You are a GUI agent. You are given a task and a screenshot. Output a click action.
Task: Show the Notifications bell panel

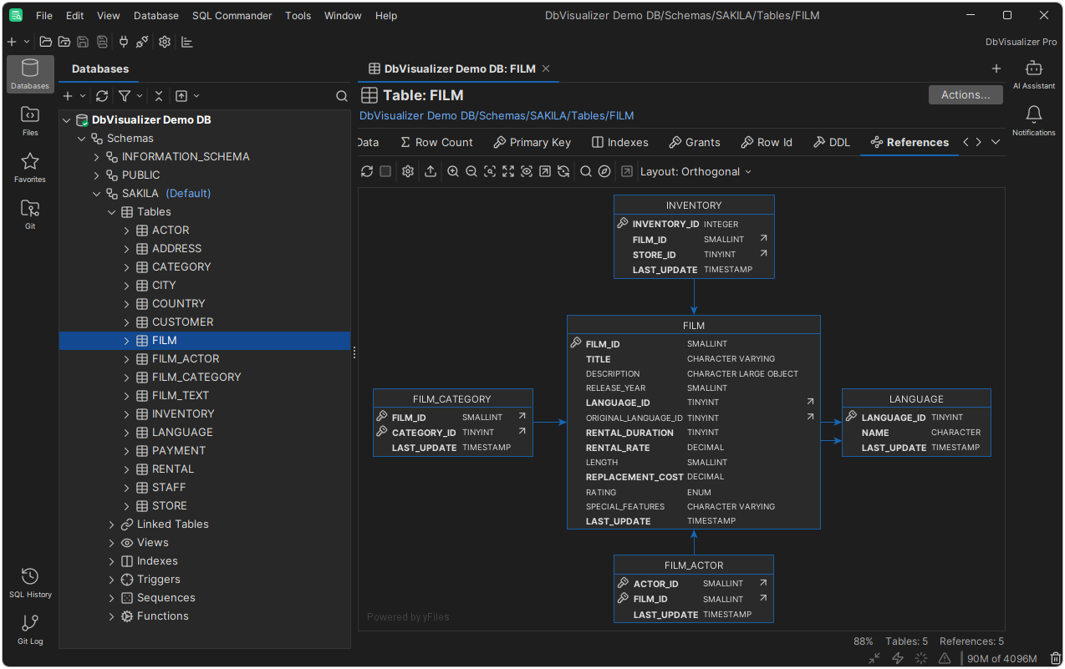[1034, 120]
